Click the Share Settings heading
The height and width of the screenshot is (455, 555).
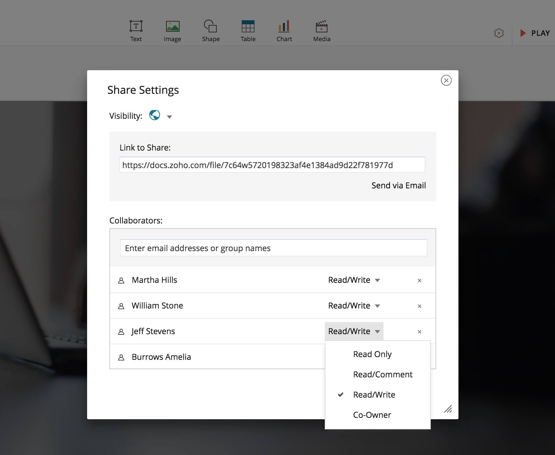click(x=143, y=90)
